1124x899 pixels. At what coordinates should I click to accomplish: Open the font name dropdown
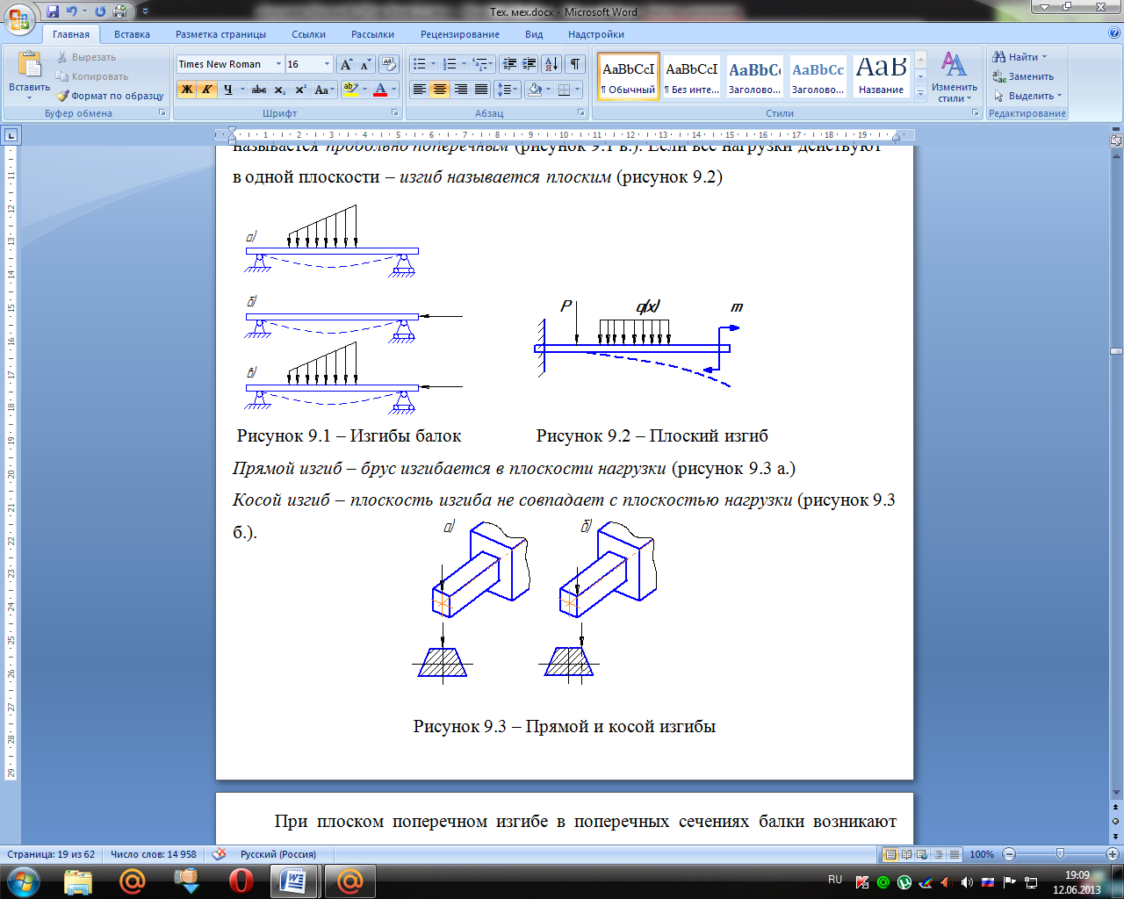tap(278, 64)
